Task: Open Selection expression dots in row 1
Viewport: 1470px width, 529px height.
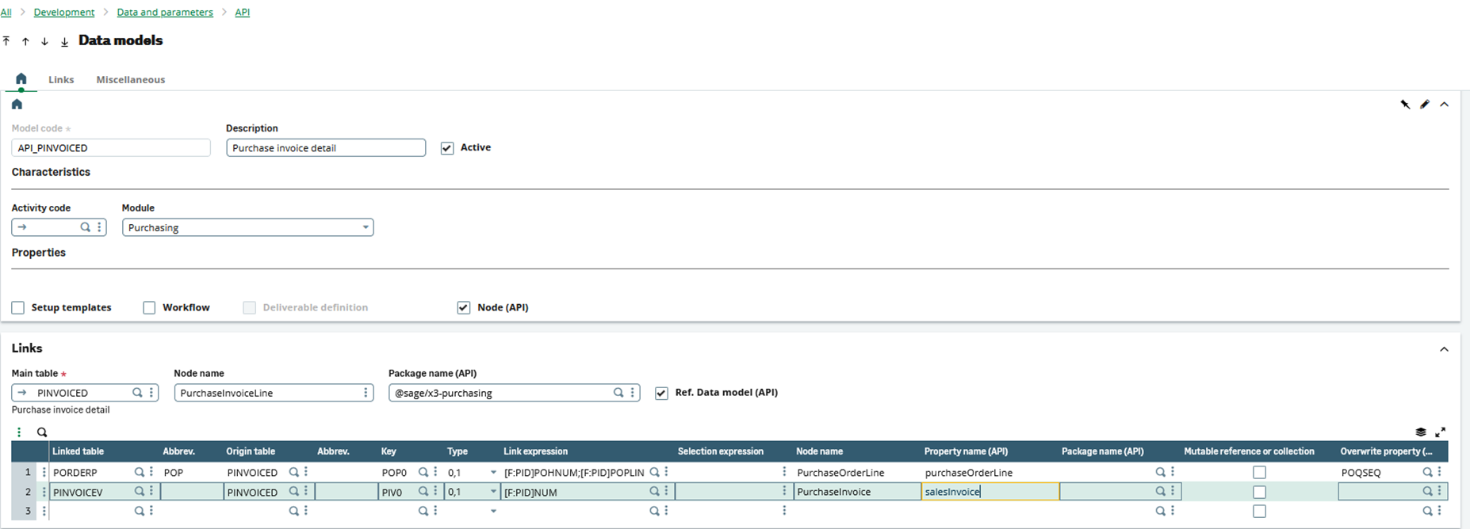Action: (x=784, y=472)
